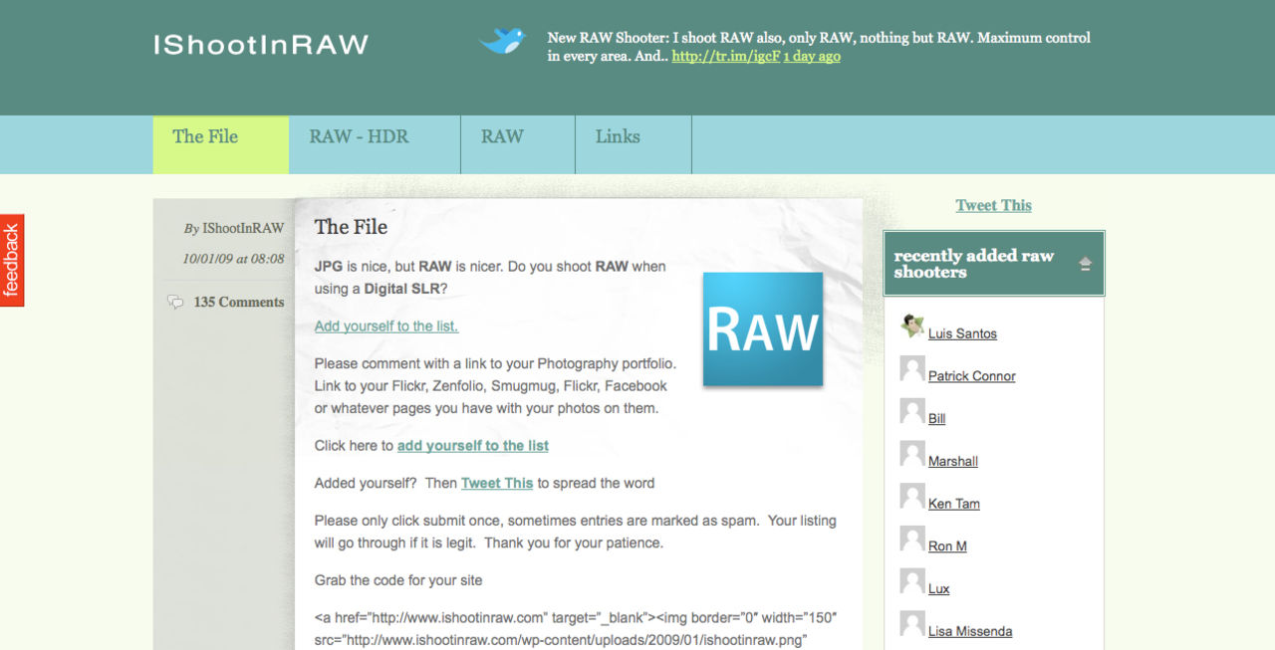Open the 135 Comments link
This screenshot has width=1275, height=650.
238,302
